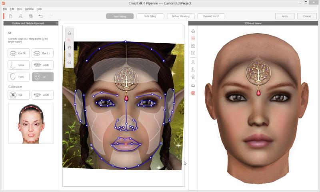Click the new project document icon

pyautogui.click(x=10, y=16)
